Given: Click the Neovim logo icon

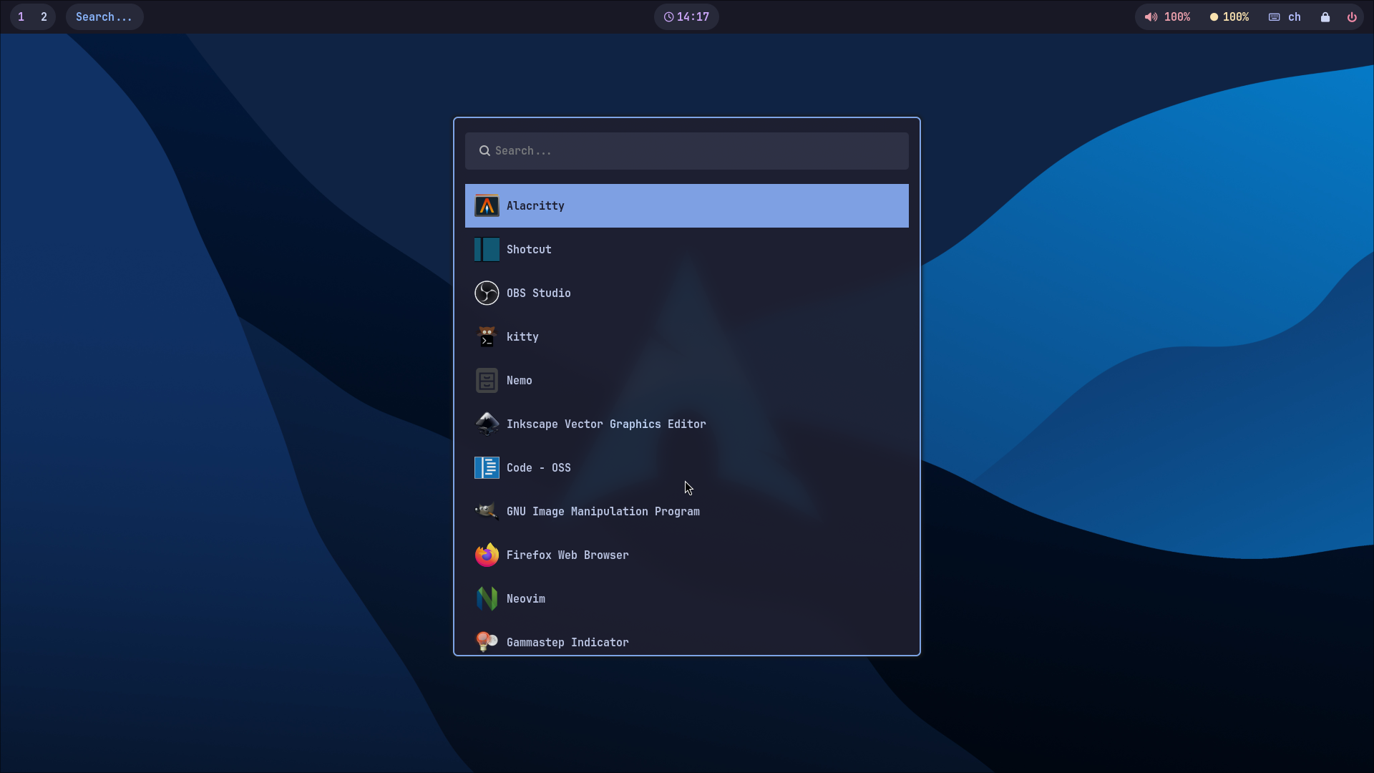Looking at the screenshot, I should 487,599.
